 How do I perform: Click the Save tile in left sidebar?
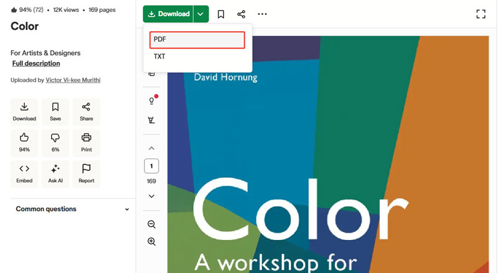pos(55,112)
